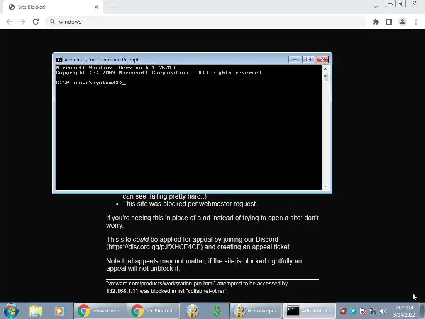The image size is (425, 319).
Task: Click blocked IP address 192.168.1.11
Action: pyautogui.click(x=122, y=291)
